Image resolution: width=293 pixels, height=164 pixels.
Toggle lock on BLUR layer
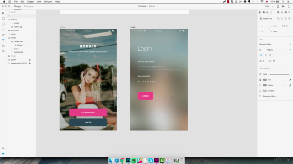coord(30,60)
